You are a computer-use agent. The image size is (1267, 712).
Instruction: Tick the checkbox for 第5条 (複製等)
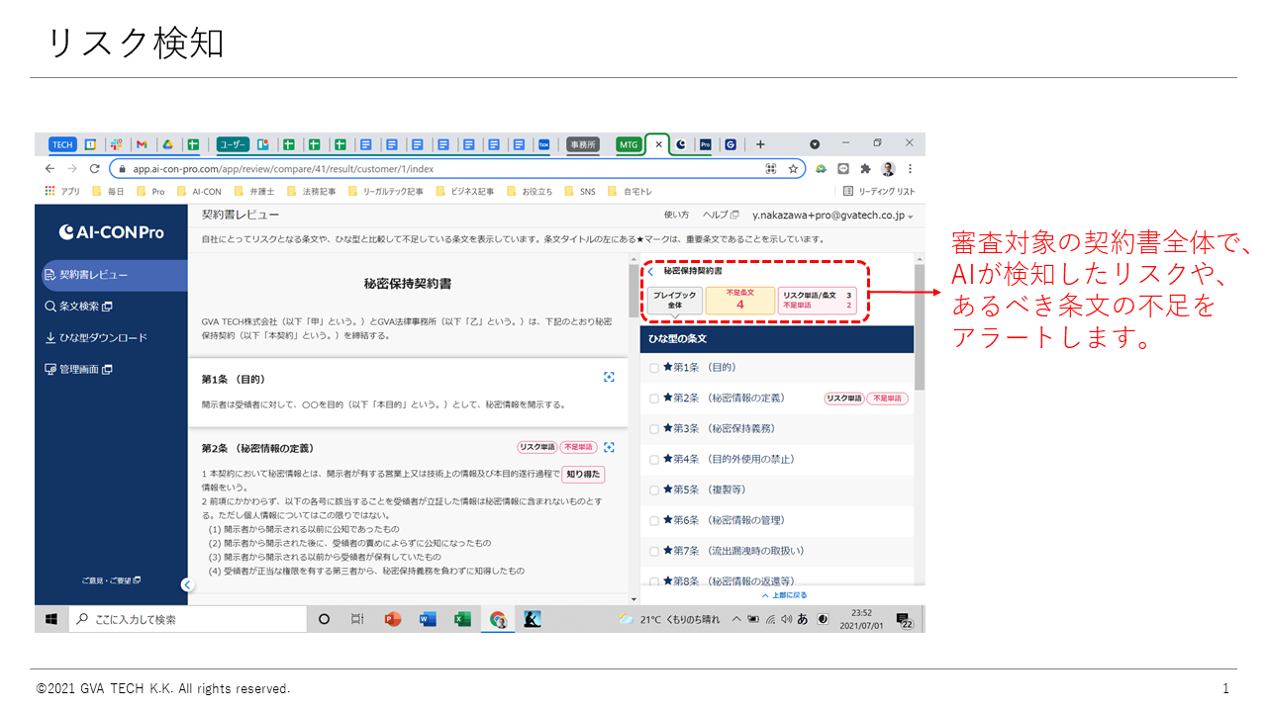tap(654, 490)
